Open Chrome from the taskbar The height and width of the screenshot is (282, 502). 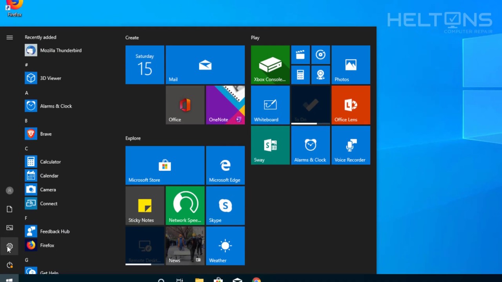(x=256, y=280)
